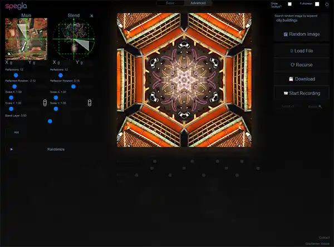The image size is (334, 247).
Task: Click the Main Reflection Rotation slider handle
Action: (x=14, y=86)
